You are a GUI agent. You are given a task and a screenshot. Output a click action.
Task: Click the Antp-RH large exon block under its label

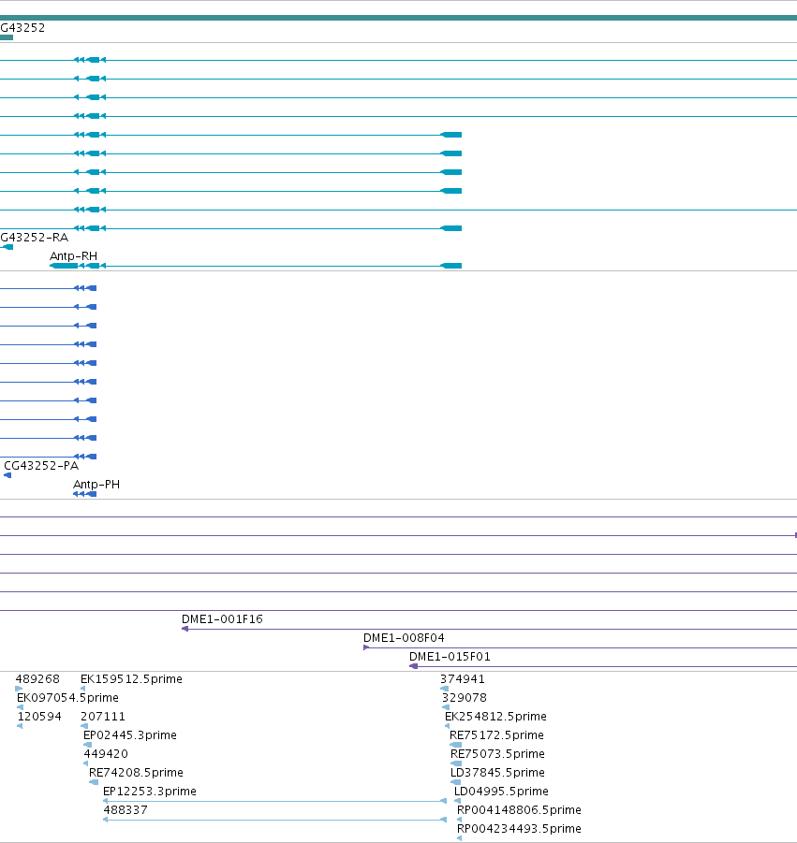pos(64,266)
